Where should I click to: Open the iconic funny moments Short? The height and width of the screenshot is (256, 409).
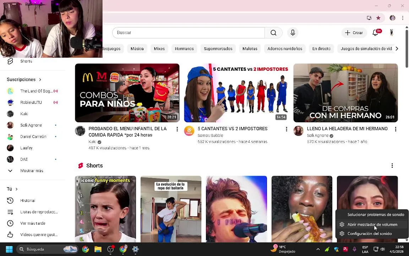coord(105,209)
